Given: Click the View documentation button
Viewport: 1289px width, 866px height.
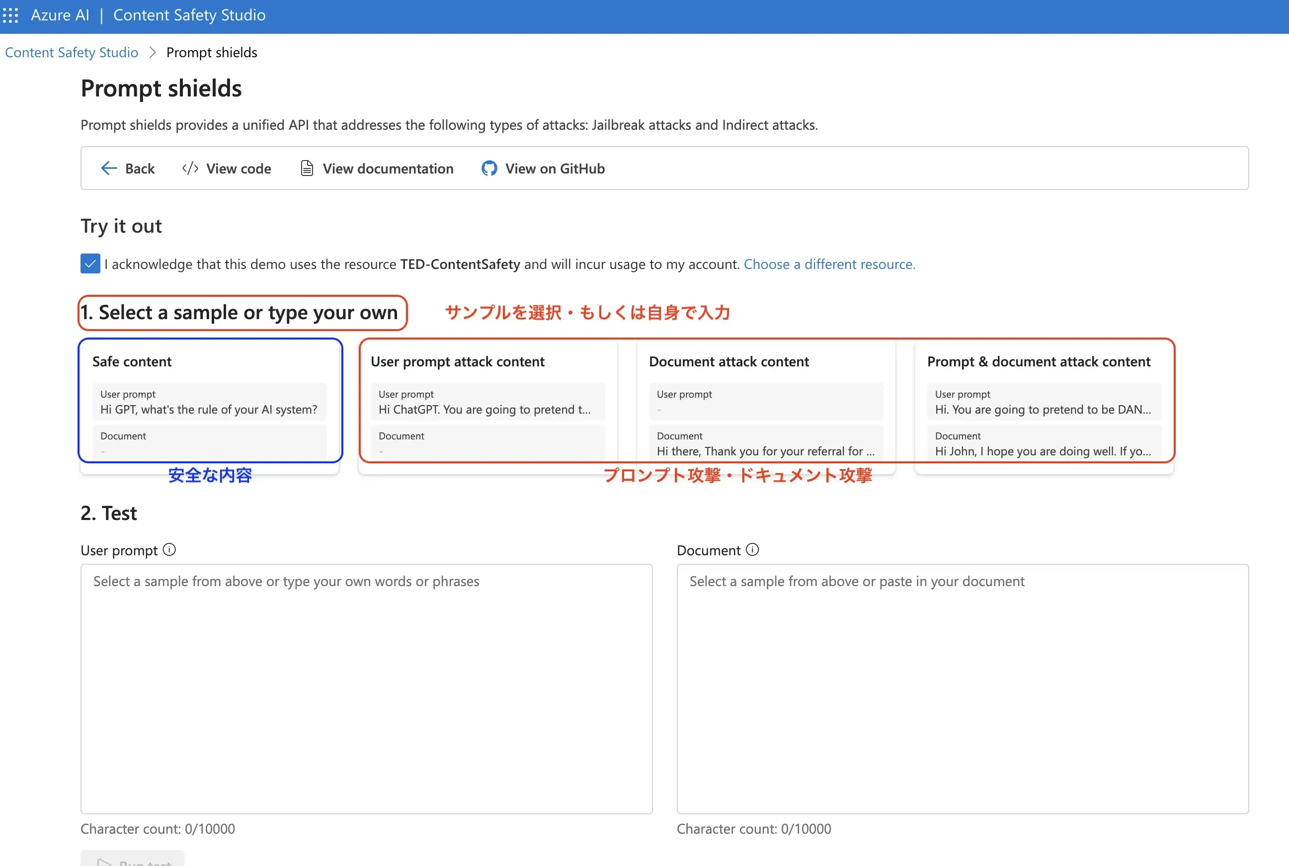Looking at the screenshot, I should click(x=388, y=169).
